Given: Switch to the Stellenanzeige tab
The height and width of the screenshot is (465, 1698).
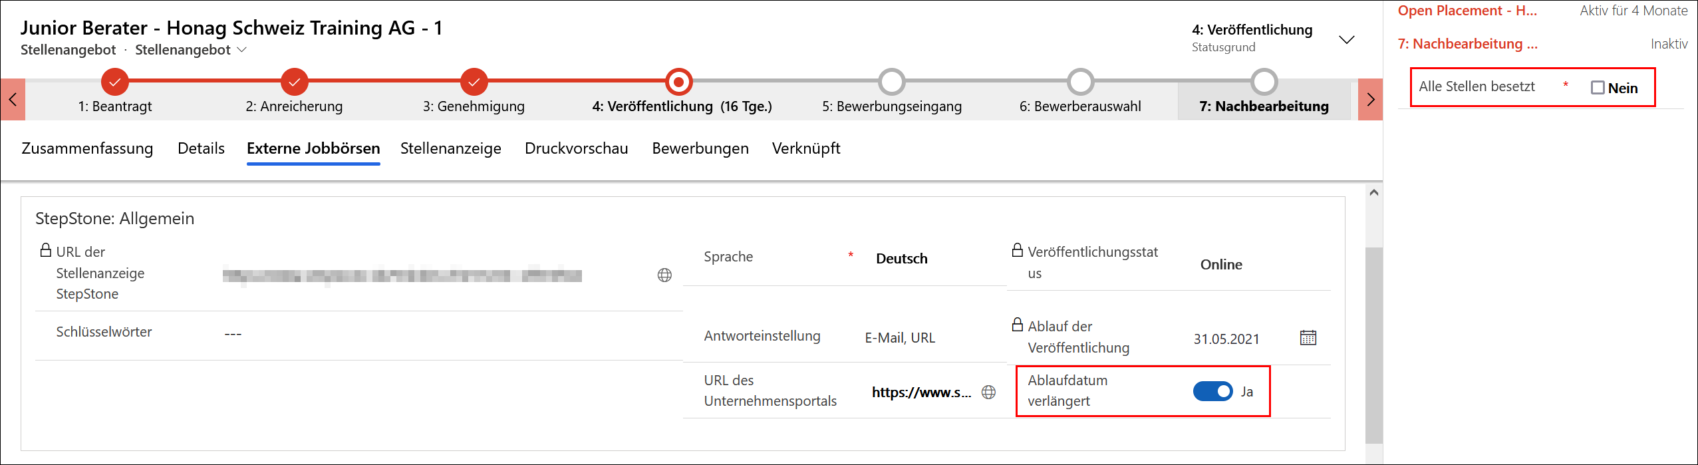Looking at the screenshot, I should click(450, 148).
